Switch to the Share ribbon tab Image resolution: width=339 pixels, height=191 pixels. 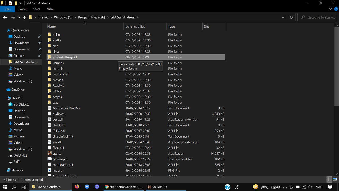37,9
